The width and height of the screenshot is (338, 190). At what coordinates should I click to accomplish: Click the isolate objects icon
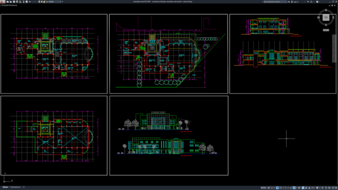pos(326,188)
